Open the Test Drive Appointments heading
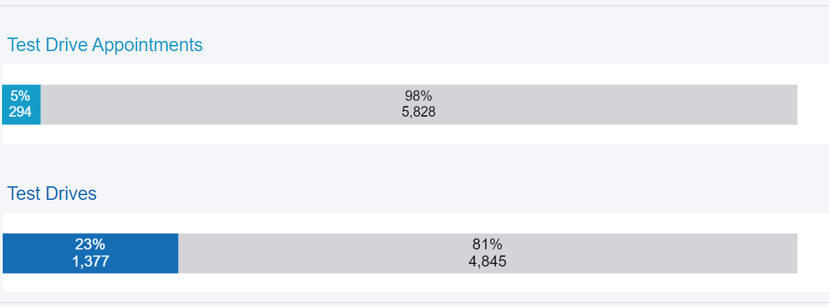Image resolution: width=829 pixels, height=307 pixels. [x=105, y=45]
